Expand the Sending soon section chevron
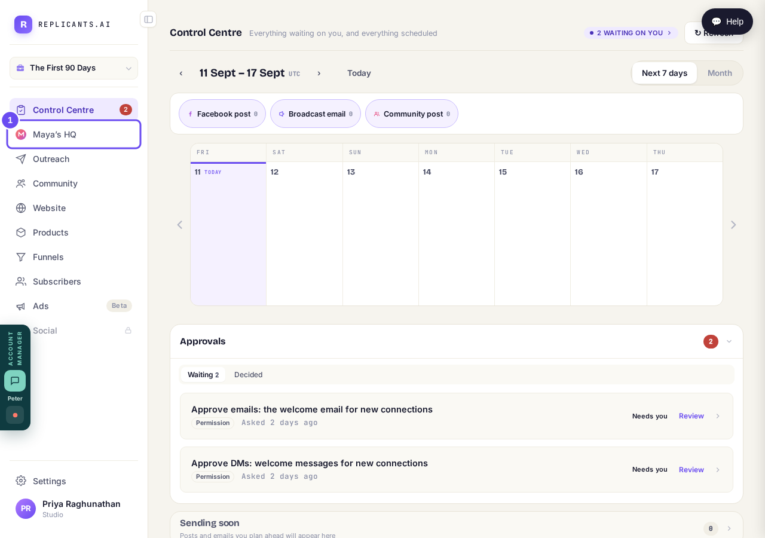 729,528
